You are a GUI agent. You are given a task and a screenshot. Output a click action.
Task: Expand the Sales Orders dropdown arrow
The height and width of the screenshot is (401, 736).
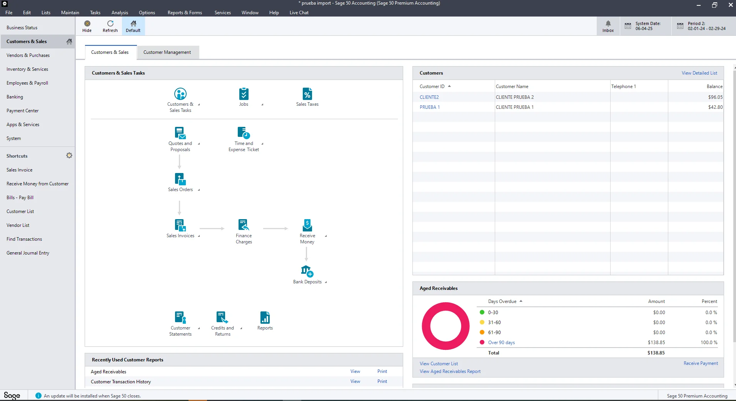(x=199, y=190)
